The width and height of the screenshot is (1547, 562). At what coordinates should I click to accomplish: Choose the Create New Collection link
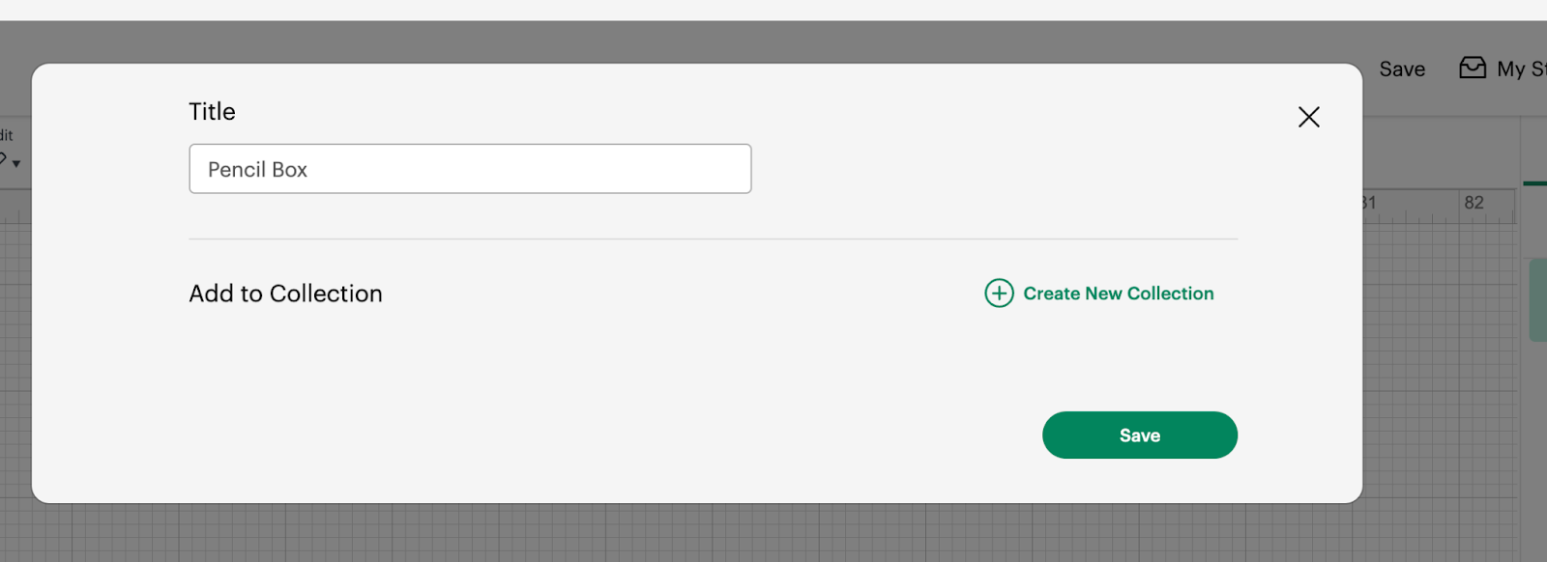pyautogui.click(x=1119, y=293)
